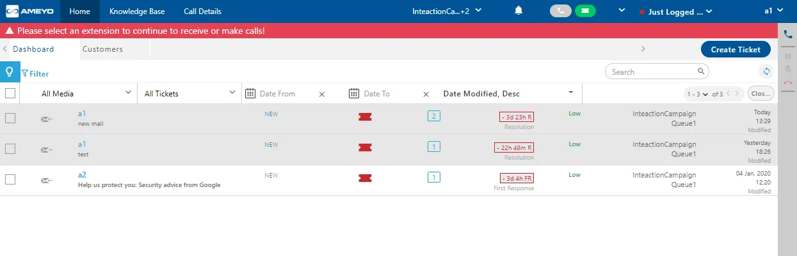
Task: Click the Clos... button
Action: pos(761,93)
